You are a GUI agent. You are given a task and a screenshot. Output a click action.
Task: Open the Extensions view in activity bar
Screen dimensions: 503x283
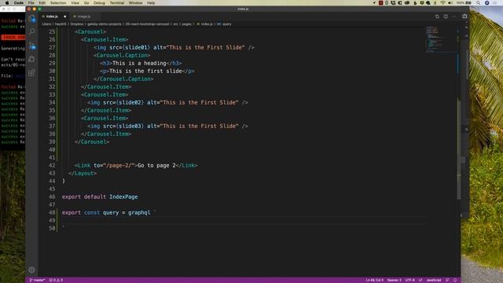(x=31, y=73)
